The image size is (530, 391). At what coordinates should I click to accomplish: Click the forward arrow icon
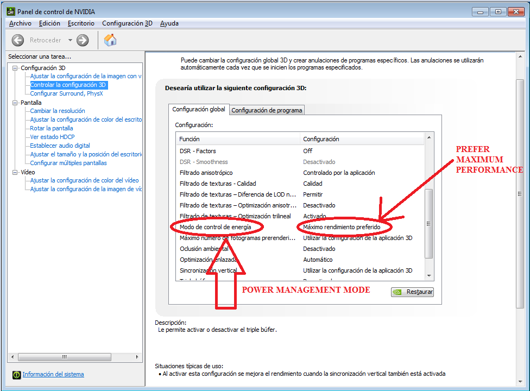pyautogui.click(x=83, y=40)
